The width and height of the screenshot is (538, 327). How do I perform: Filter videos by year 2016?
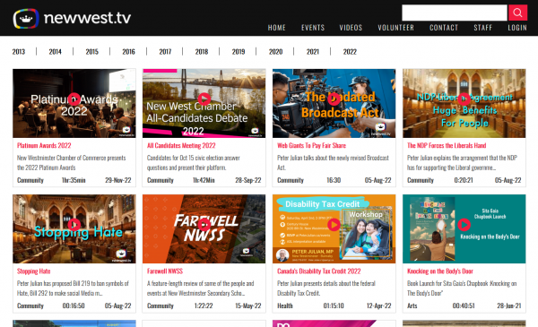pyautogui.click(x=128, y=52)
